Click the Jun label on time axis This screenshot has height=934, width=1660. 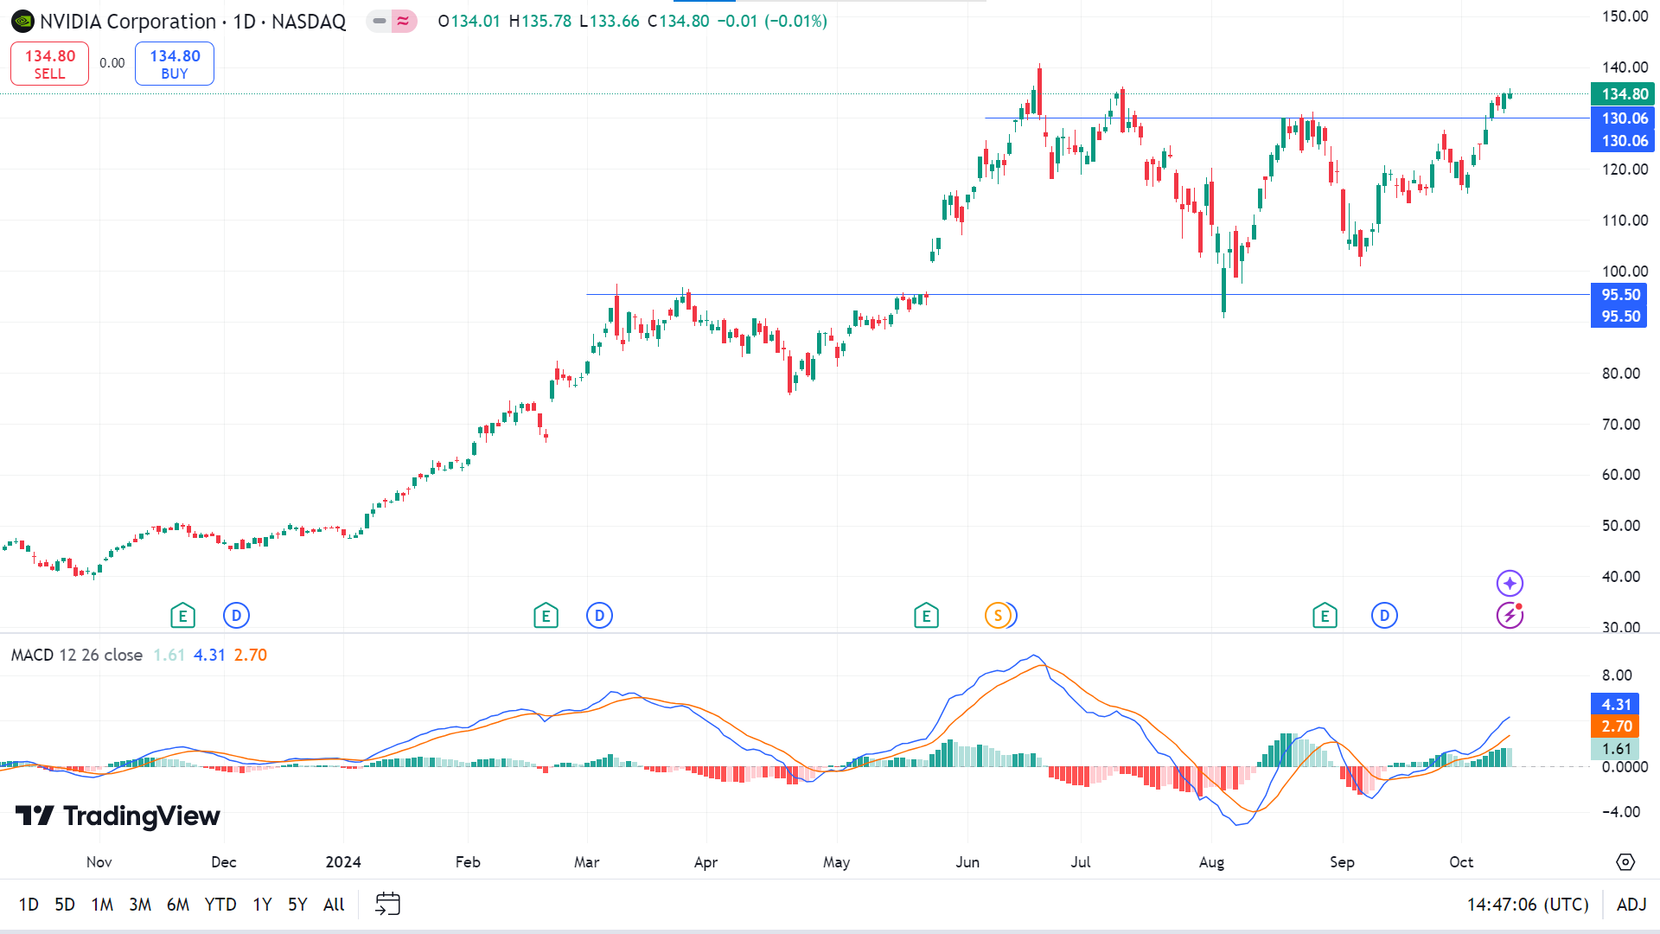(x=967, y=862)
